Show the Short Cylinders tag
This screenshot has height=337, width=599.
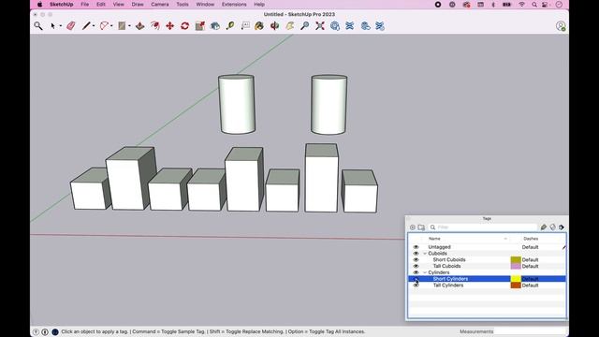click(x=416, y=279)
